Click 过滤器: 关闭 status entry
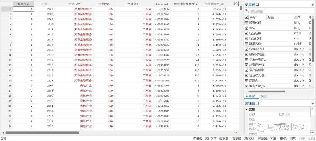Viewport: 316px width, 141px height. pyautogui.click(x=267, y=139)
